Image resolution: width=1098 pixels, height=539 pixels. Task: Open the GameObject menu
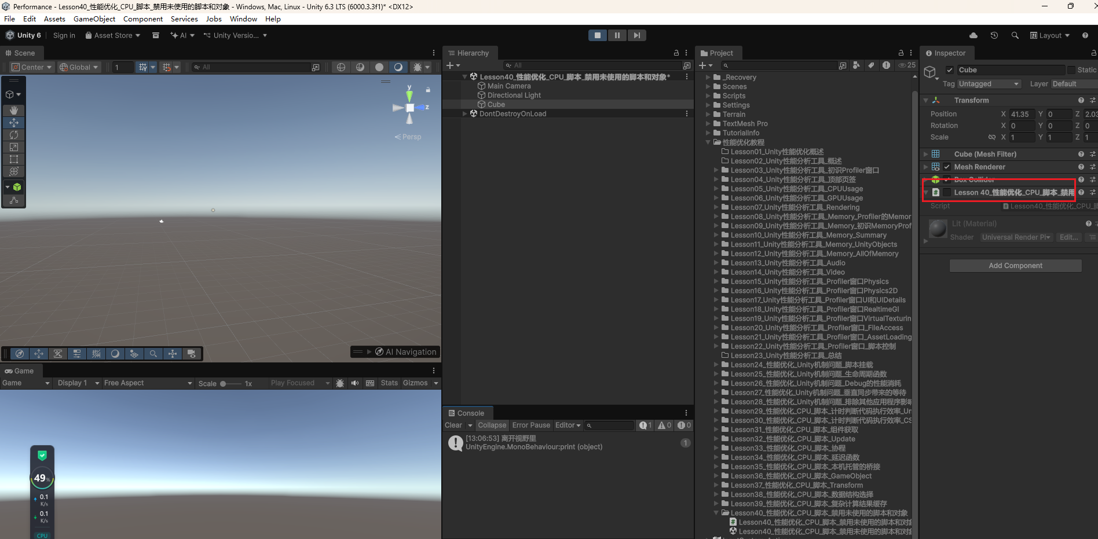(x=94, y=19)
